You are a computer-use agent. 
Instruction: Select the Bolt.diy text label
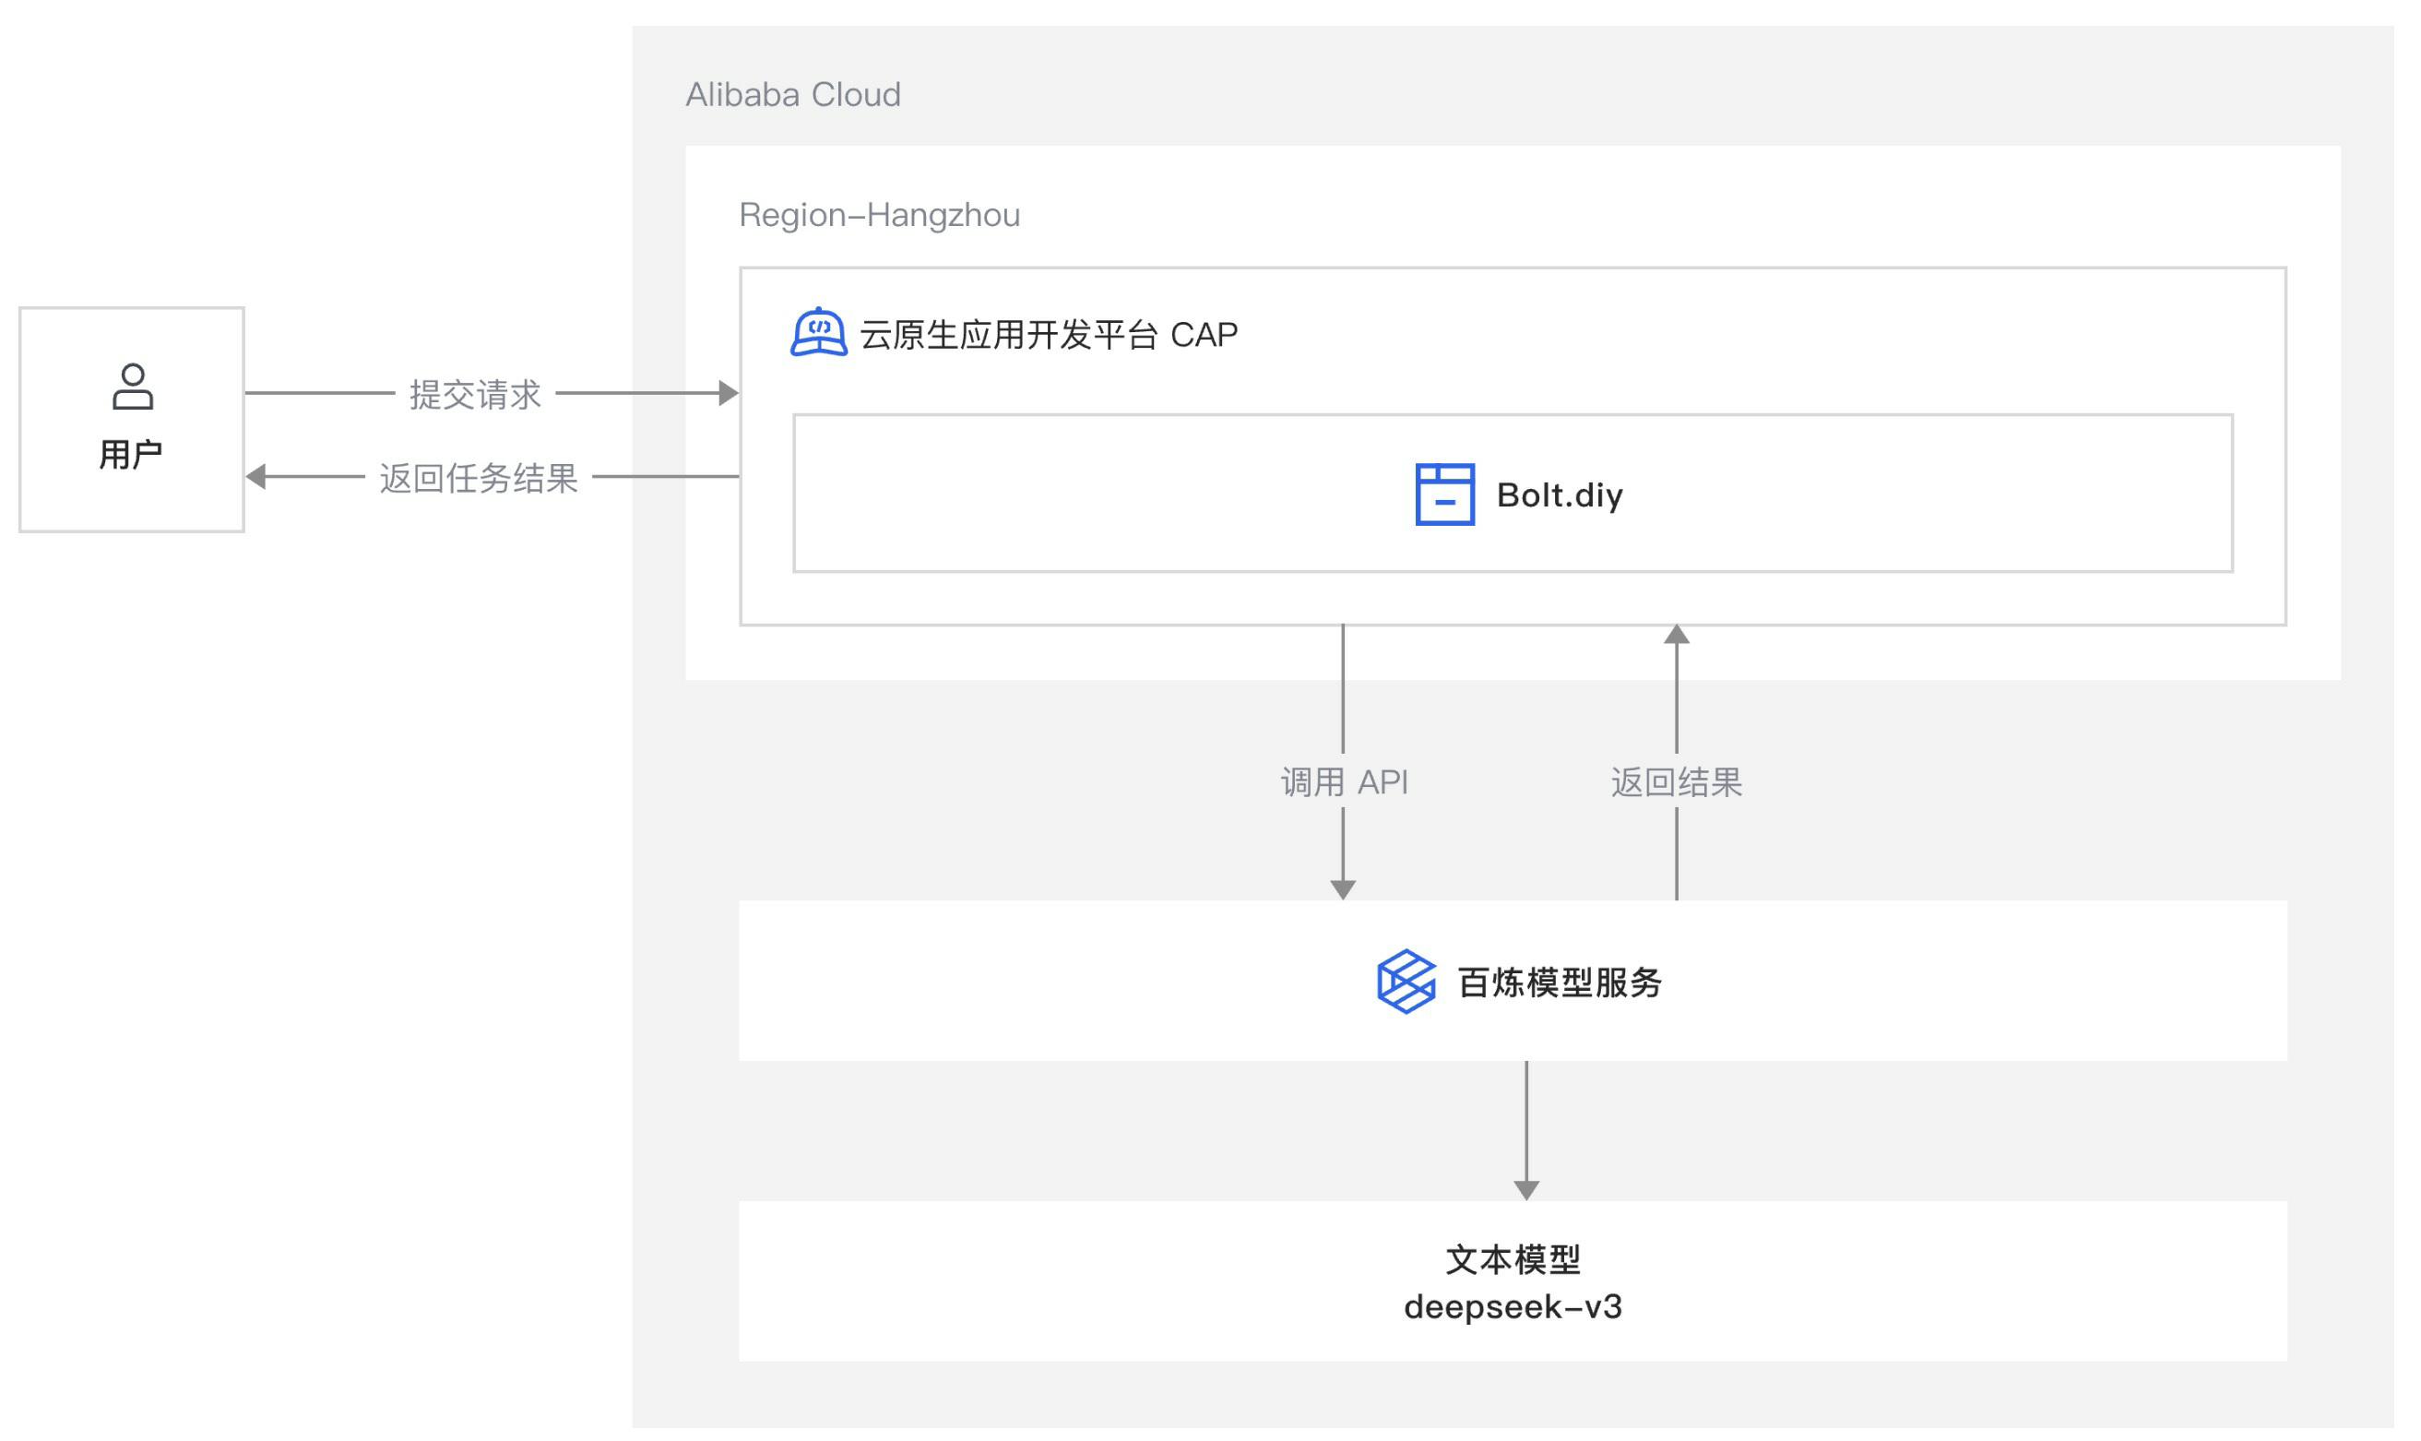tap(1559, 495)
